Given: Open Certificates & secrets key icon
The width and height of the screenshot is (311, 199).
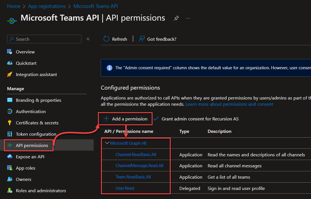Looking at the screenshot, I should click(10, 123).
